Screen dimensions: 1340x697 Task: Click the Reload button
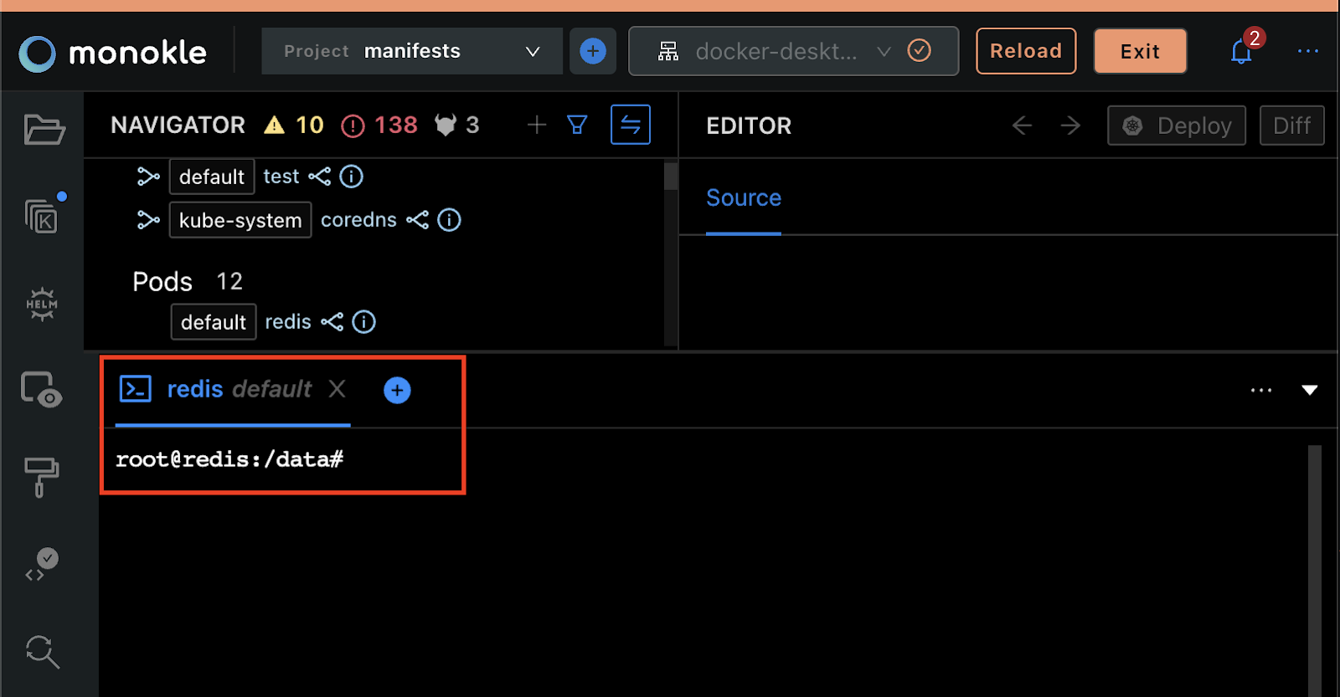tap(1026, 51)
